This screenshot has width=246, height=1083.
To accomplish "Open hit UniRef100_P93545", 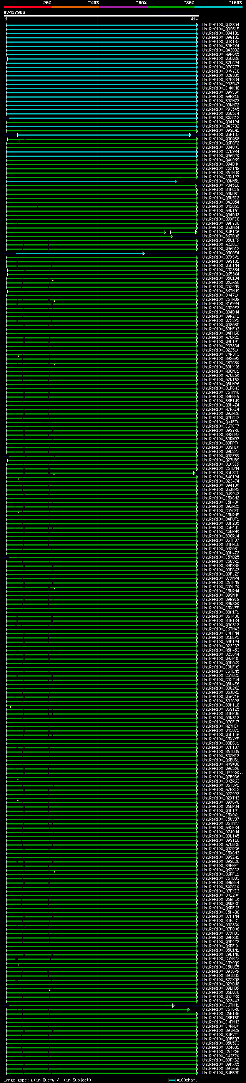I will (x=220, y=109).
